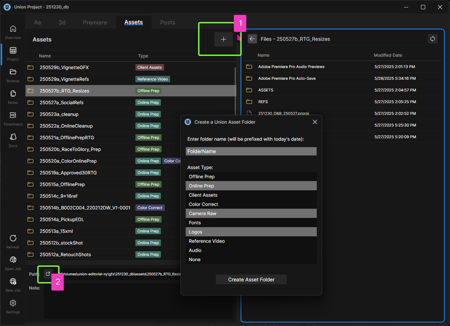Click the Type column header in Assets list
The height and width of the screenshot is (326, 450).
click(143, 56)
